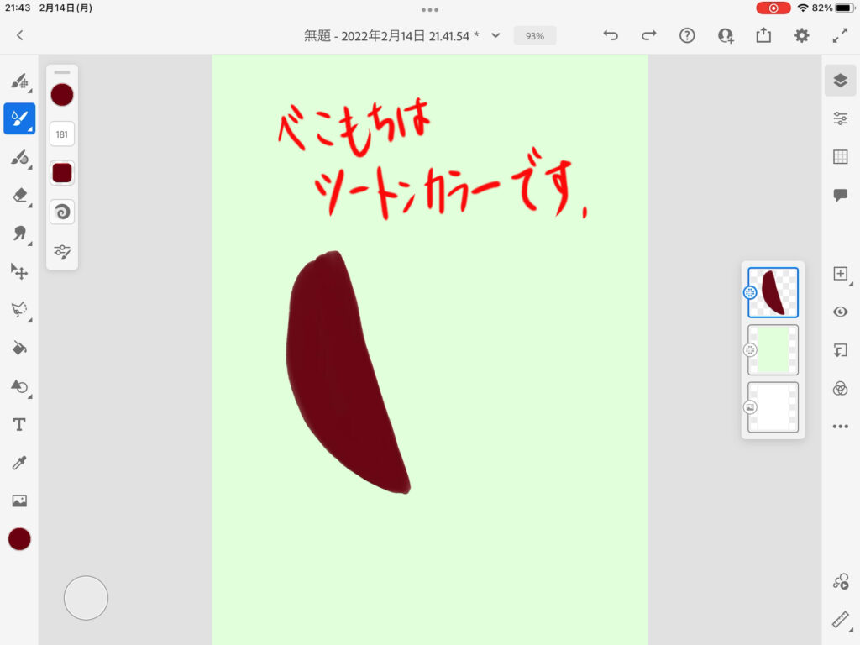The height and width of the screenshot is (645, 860).
Task: Open the Add Layer options
Action: click(840, 274)
